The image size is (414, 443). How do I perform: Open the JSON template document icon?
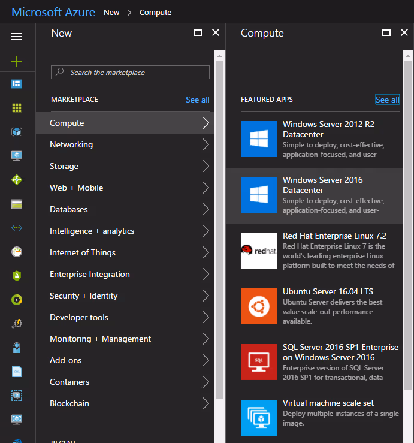(x=17, y=372)
